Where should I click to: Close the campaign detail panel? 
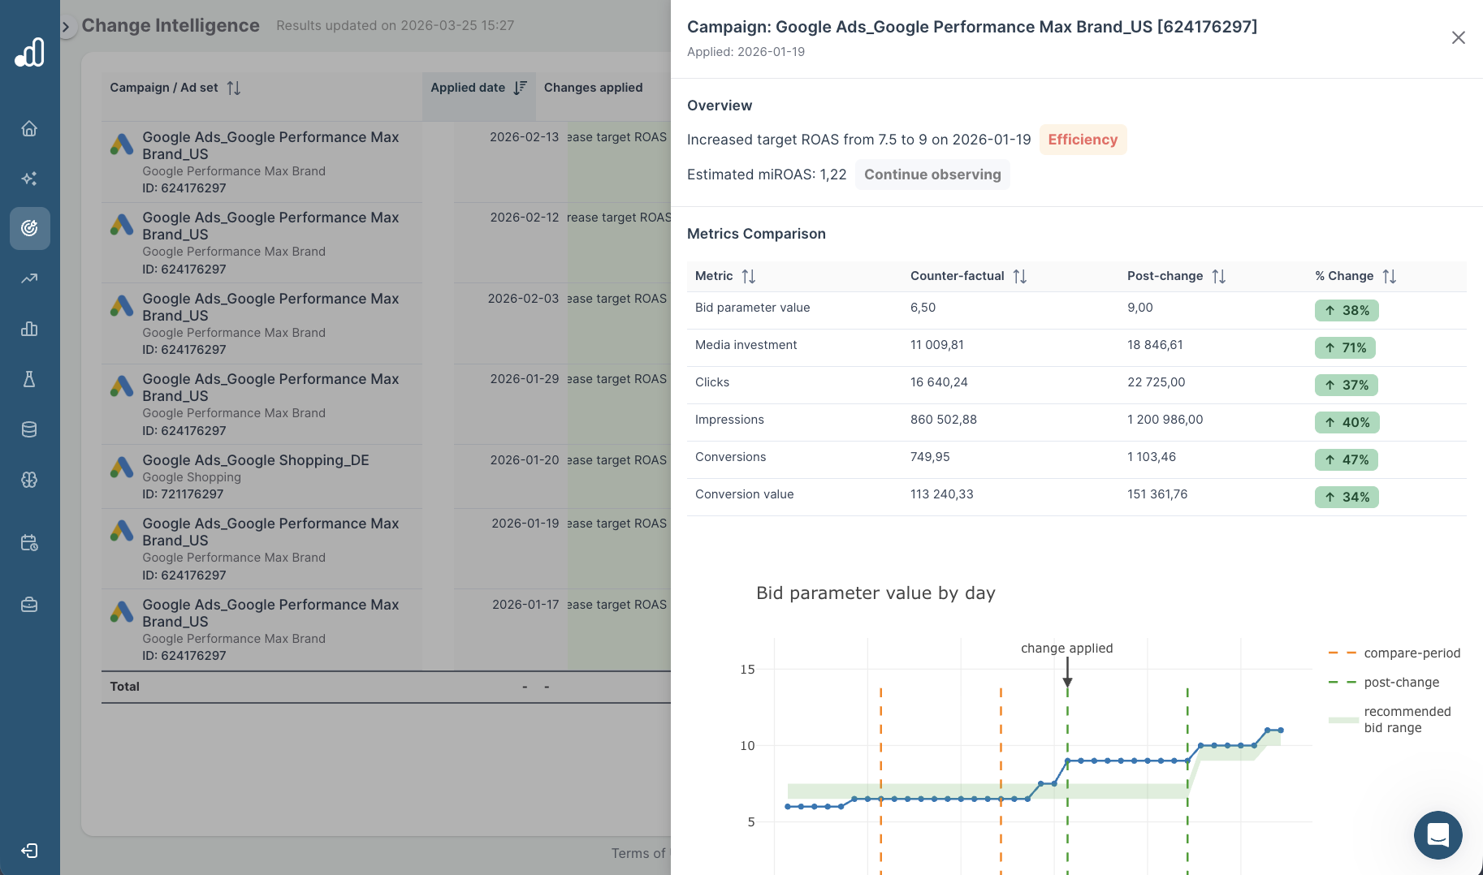pos(1458,37)
